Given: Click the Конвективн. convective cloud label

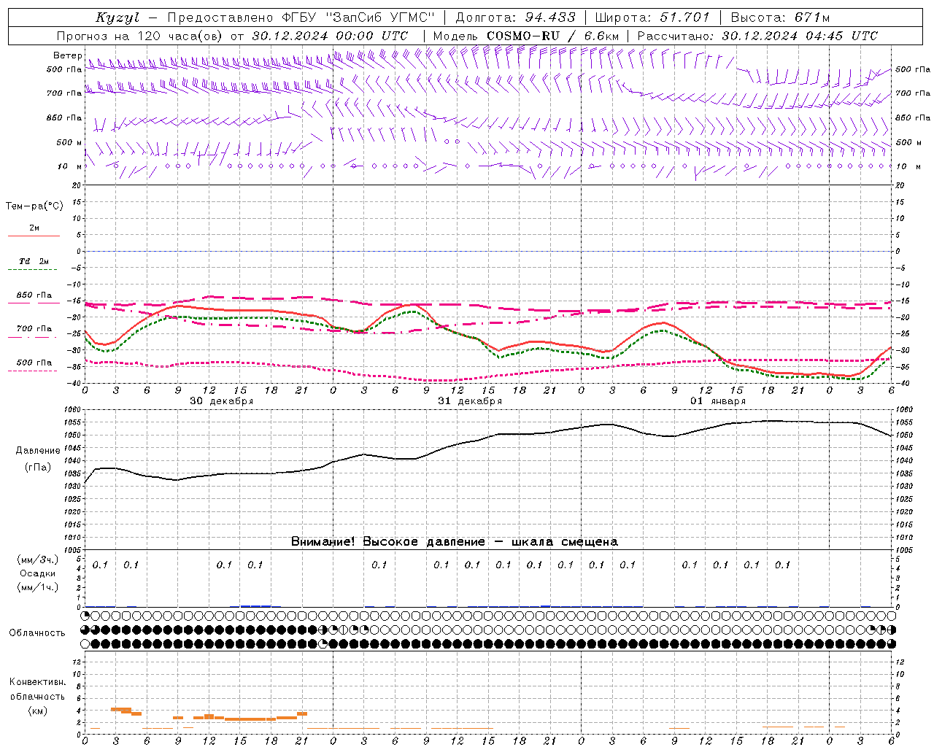Looking at the screenshot, I should [x=38, y=682].
